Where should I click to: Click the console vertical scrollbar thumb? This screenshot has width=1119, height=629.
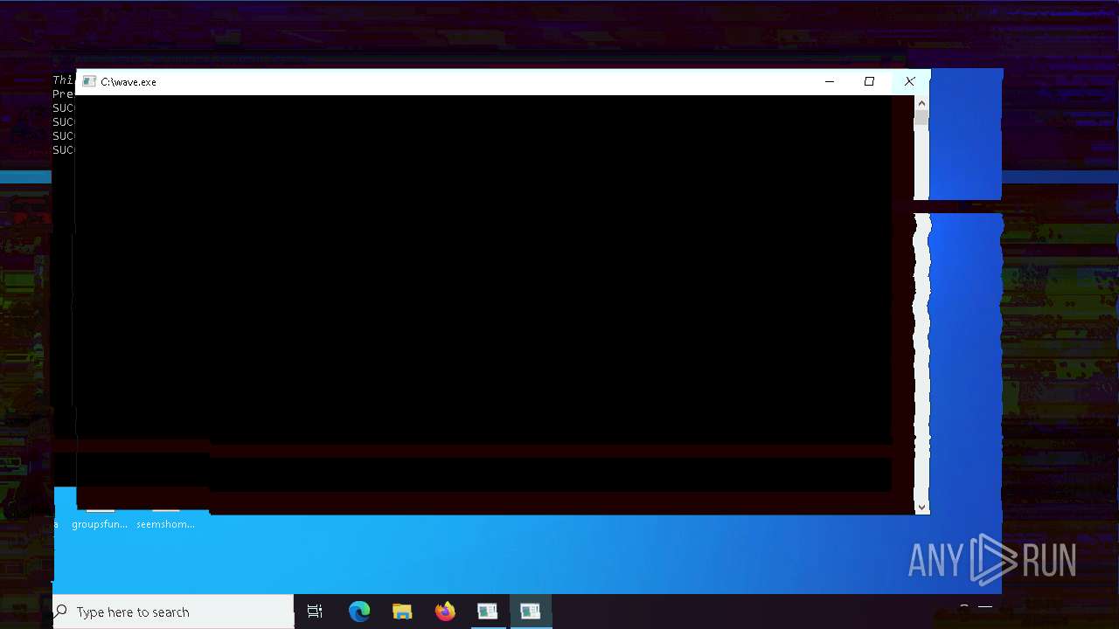click(x=921, y=119)
